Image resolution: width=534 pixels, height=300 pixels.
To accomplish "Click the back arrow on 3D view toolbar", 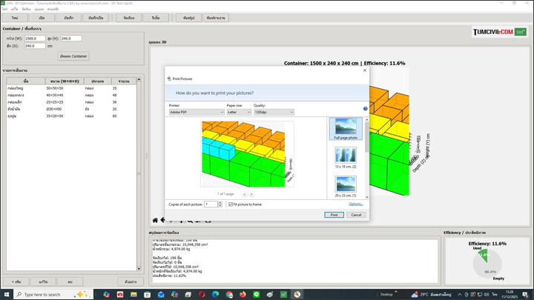I will pyautogui.click(x=163, y=220).
